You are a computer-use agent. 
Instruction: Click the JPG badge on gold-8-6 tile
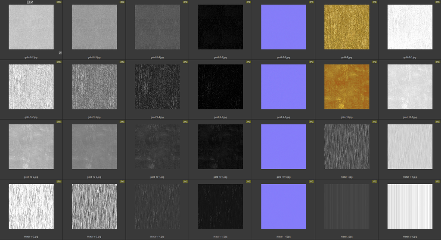pyautogui.click(x=311, y=2)
